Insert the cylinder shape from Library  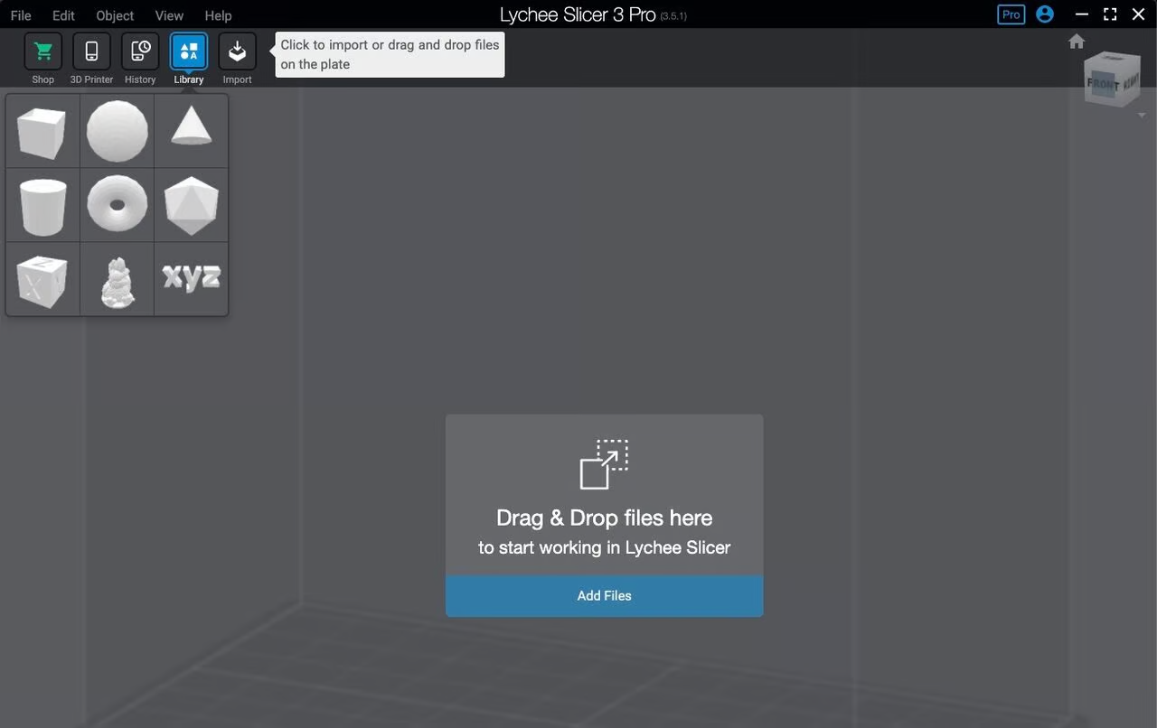pyautogui.click(x=42, y=206)
